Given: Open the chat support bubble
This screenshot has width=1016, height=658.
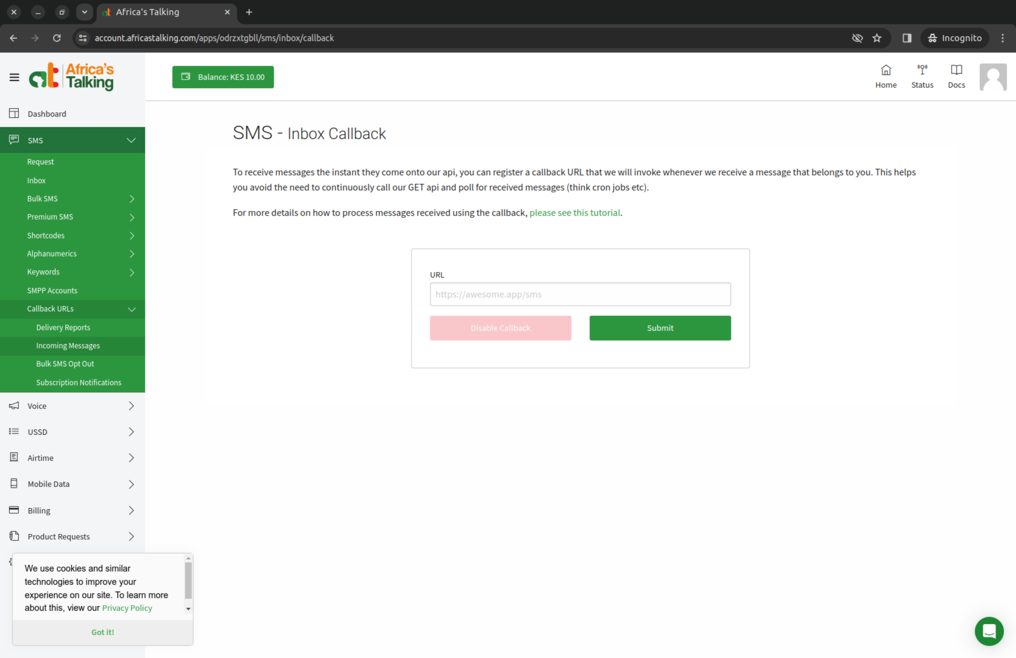Looking at the screenshot, I should tap(989, 631).
